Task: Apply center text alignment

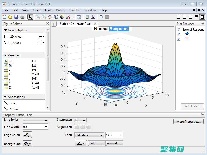Action: (x=83, y=126)
